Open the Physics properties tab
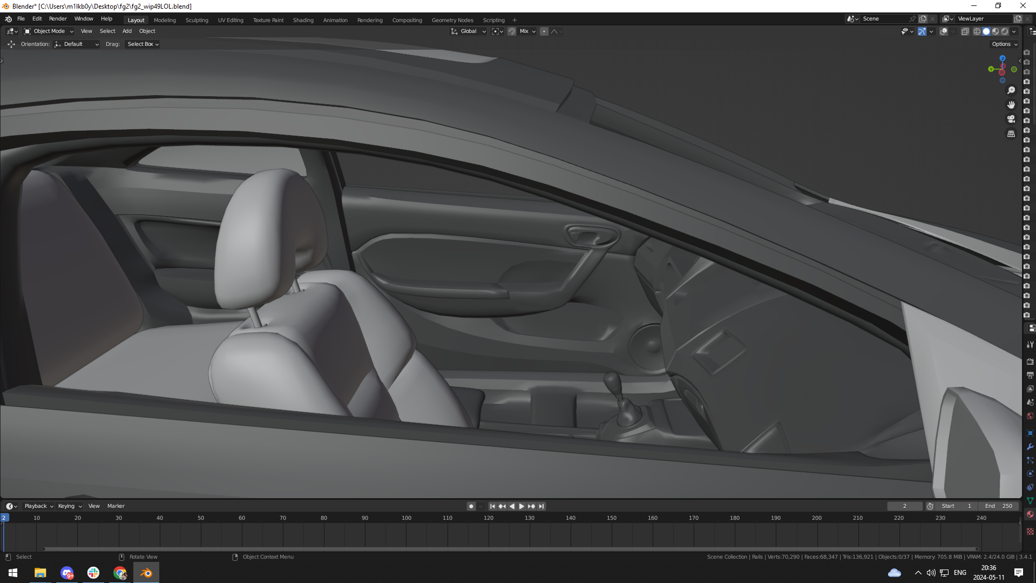The height and width of the screenshot is (583, 1036). pos(1030,473)
